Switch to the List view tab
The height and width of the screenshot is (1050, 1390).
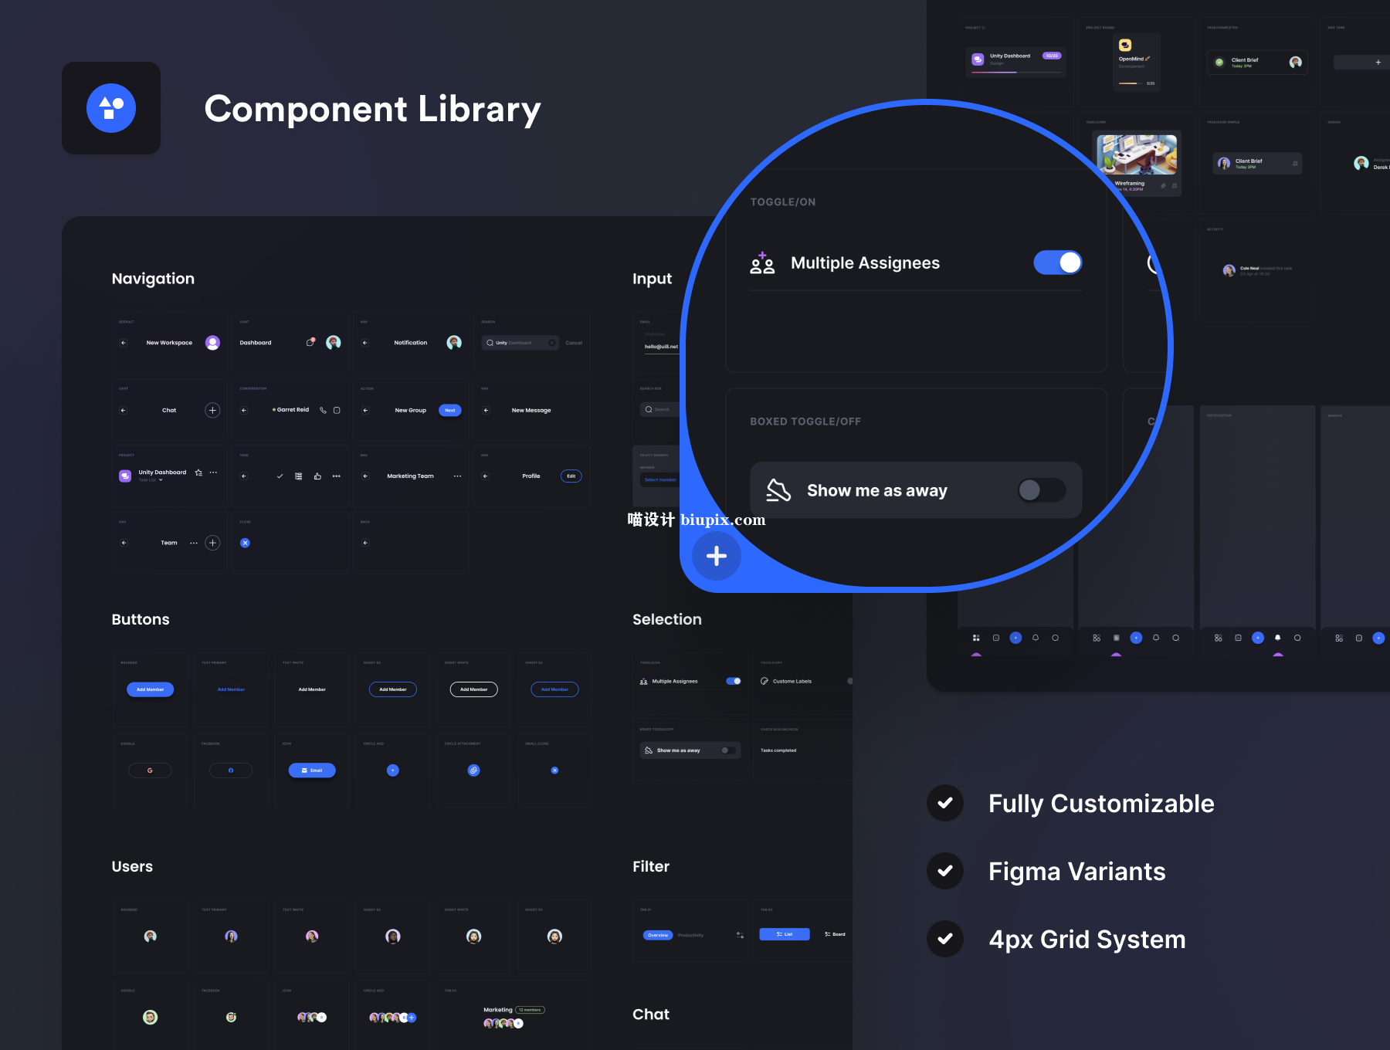(x=784, y=934)
